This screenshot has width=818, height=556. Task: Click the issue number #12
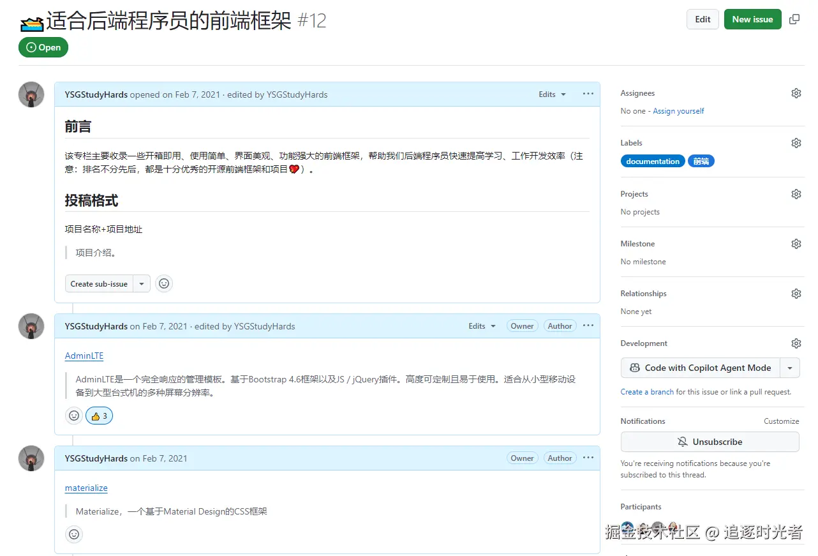(312, 20)
